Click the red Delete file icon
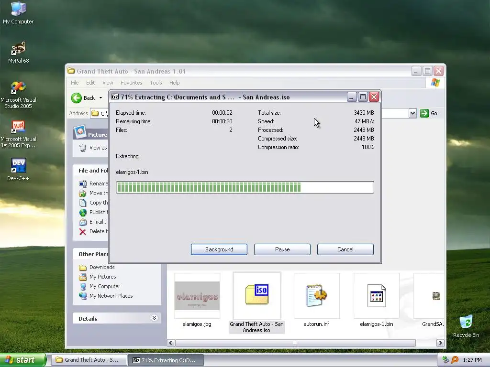 point(82,232)
